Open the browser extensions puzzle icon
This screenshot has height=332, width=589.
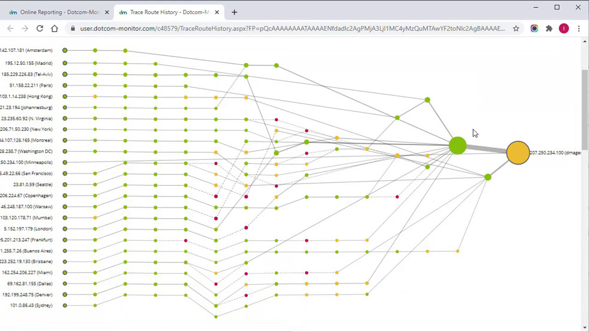[549, 28]
